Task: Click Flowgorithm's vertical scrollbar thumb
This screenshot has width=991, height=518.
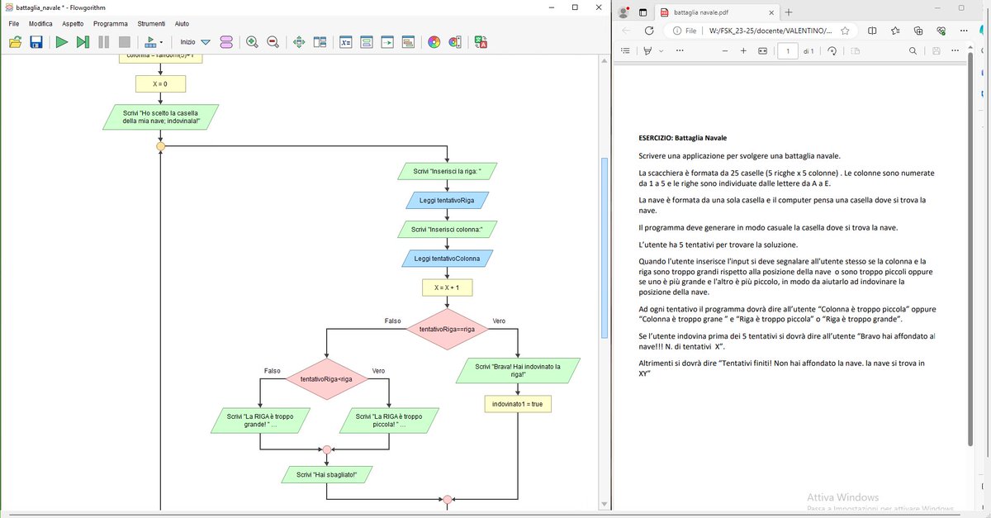Action: pyautogui.click(x=604, y=248)
